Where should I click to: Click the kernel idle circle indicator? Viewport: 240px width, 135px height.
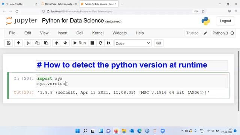[232, 33]
